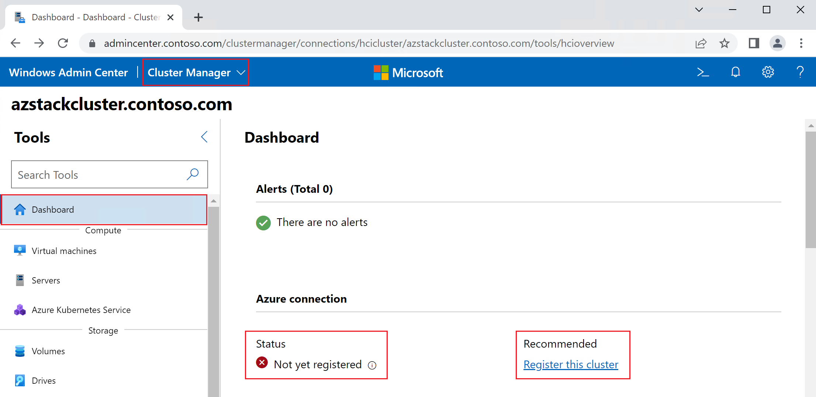Open the Chrome three-dot menu

[801, 43]
